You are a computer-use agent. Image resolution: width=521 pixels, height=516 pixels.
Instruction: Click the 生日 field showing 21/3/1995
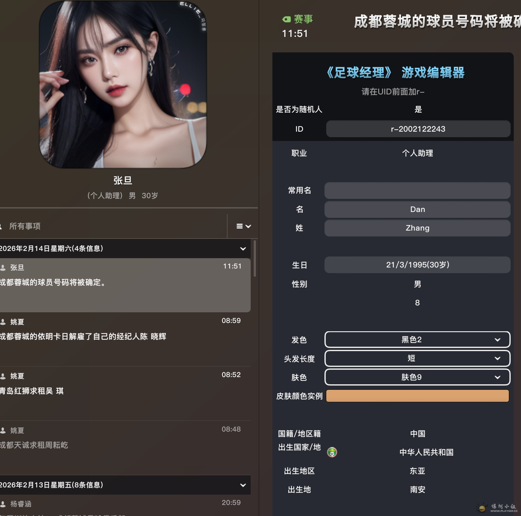coord(418,265)
